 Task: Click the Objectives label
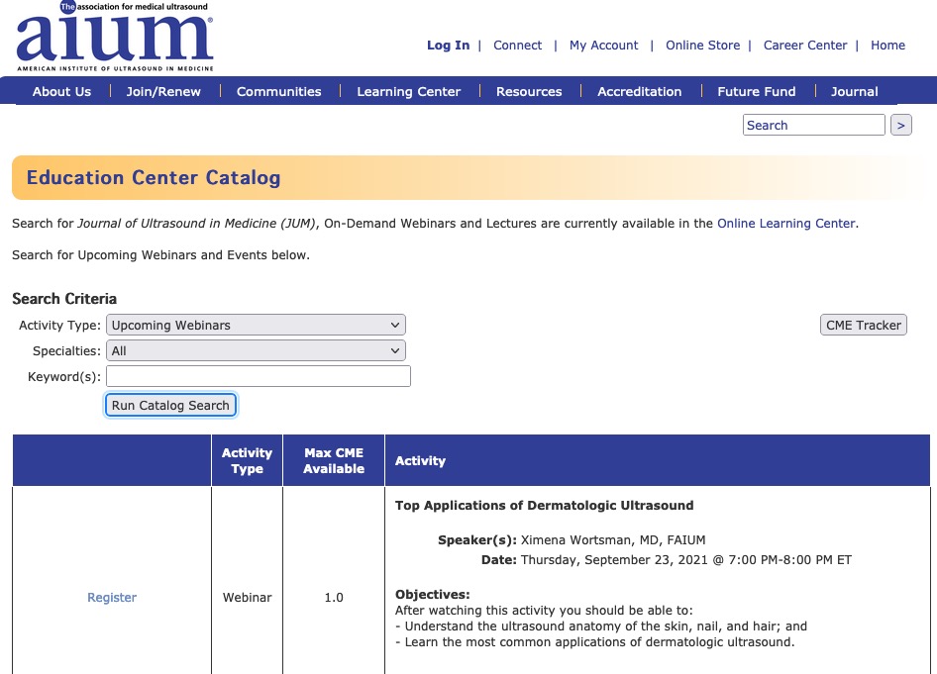pyautogui.click(x=433, y=594)
